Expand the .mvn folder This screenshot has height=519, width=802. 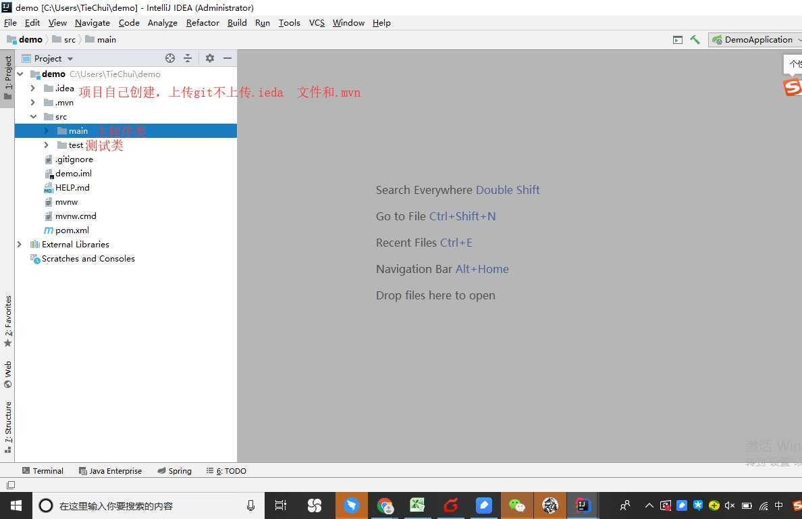32,102
